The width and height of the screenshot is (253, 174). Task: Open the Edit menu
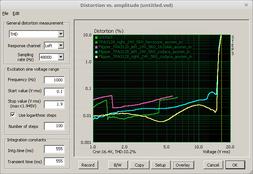(x=16, y=13)
